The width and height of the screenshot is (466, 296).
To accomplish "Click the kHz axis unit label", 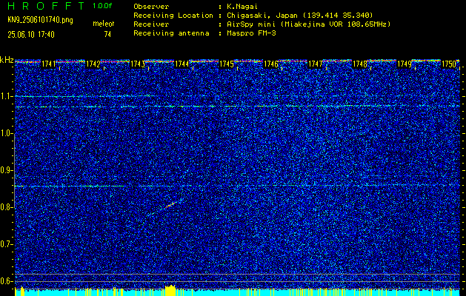I will tap(7, 60).
